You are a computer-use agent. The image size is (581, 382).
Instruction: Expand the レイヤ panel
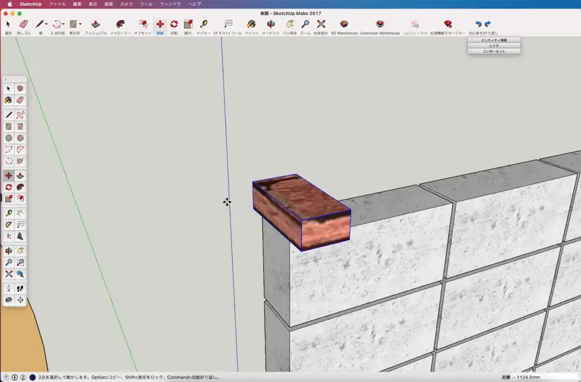point(494,45)
